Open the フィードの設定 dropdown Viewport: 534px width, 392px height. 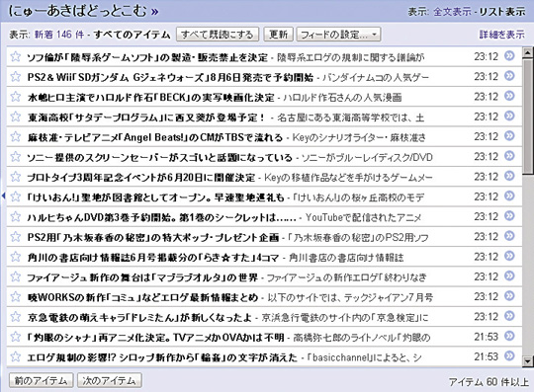coord(338,35)
